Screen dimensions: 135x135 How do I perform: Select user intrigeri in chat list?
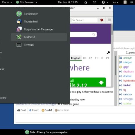127,62
